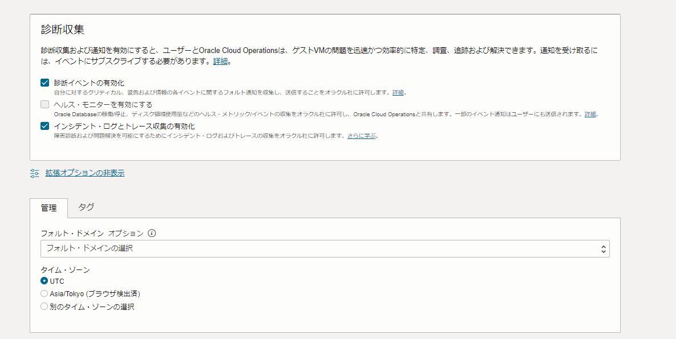The width and height of the screenshot is (676, 339).
Task: Open 詳細 link in the 診断収集 intro paragraph
Action: (220, 62)
